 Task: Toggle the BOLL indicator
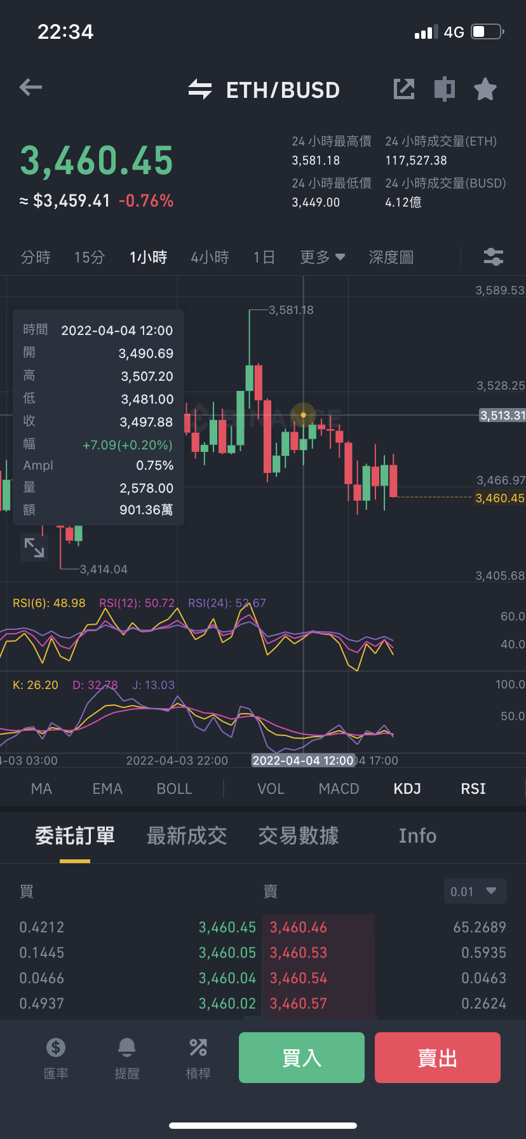click(x=174, y=789)
